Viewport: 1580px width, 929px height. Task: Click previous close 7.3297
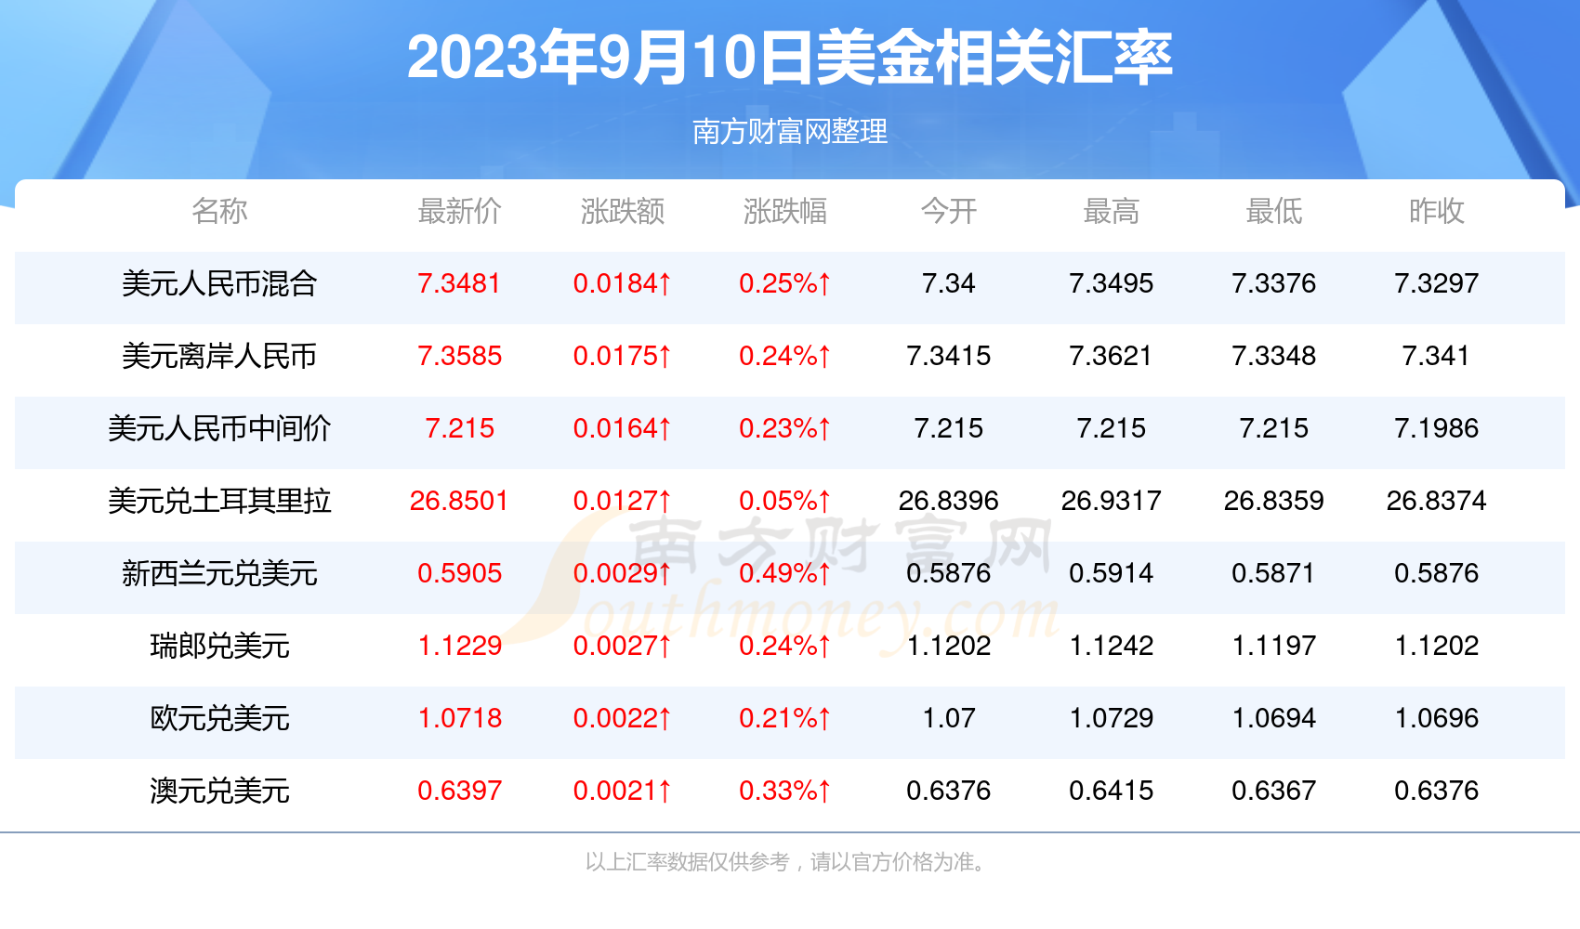(x=1437, y=283)
